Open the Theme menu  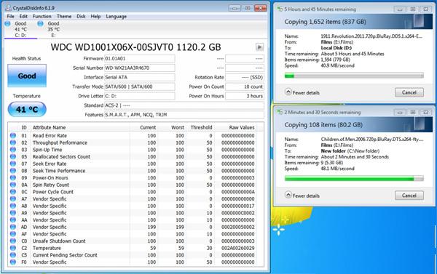click(x=64, y=17)
